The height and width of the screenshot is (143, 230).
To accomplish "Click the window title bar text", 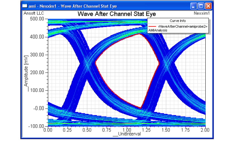I will click(x=73, y=6).
